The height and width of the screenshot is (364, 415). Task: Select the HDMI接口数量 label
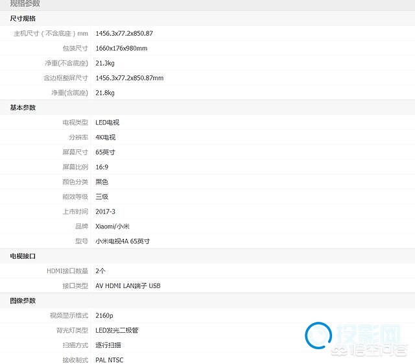coord(67,271)
